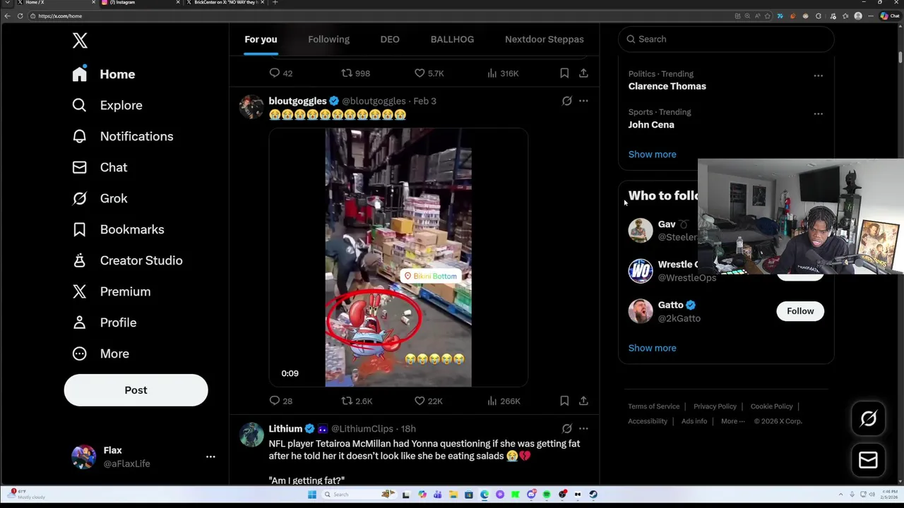Open Lithium profile avatar
The height and width of the screenshot is (508, 904).
tap(251, 435)
